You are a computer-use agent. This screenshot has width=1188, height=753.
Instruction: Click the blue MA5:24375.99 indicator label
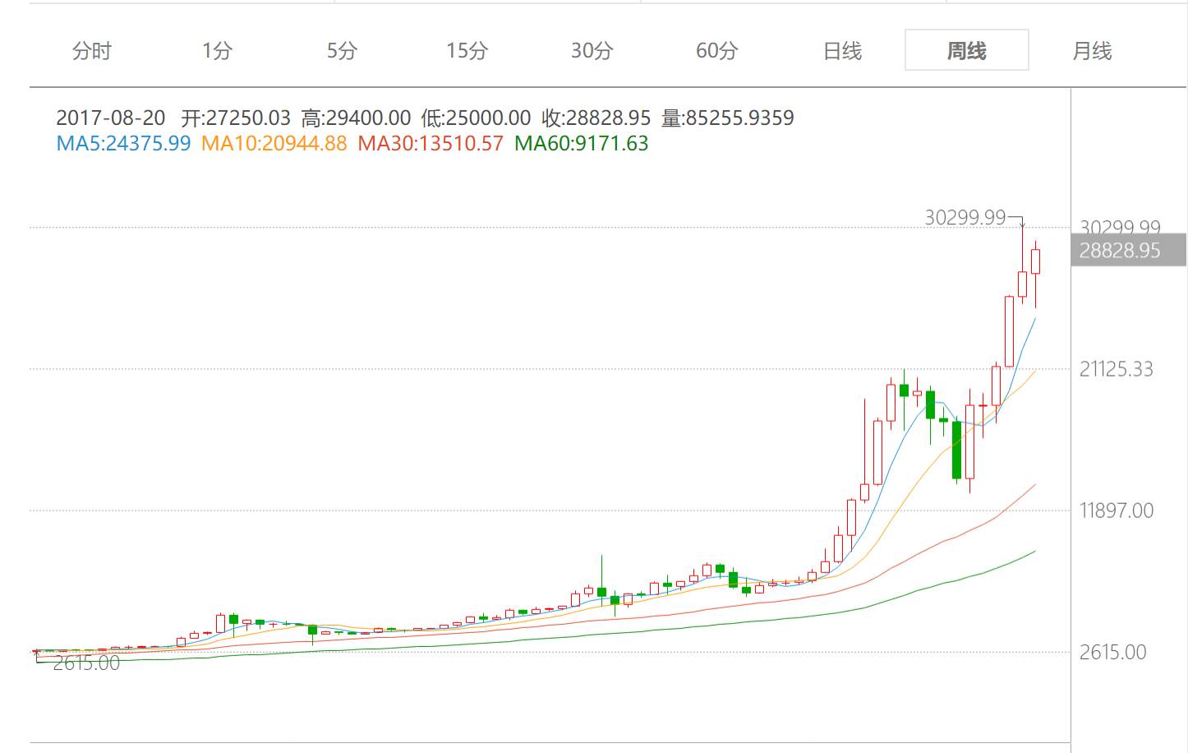point(123,144)
